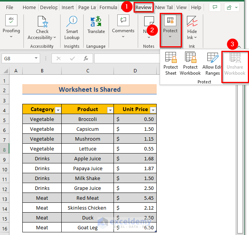Select column A header
Screen dimensions: 249x235
pos(16,71)
